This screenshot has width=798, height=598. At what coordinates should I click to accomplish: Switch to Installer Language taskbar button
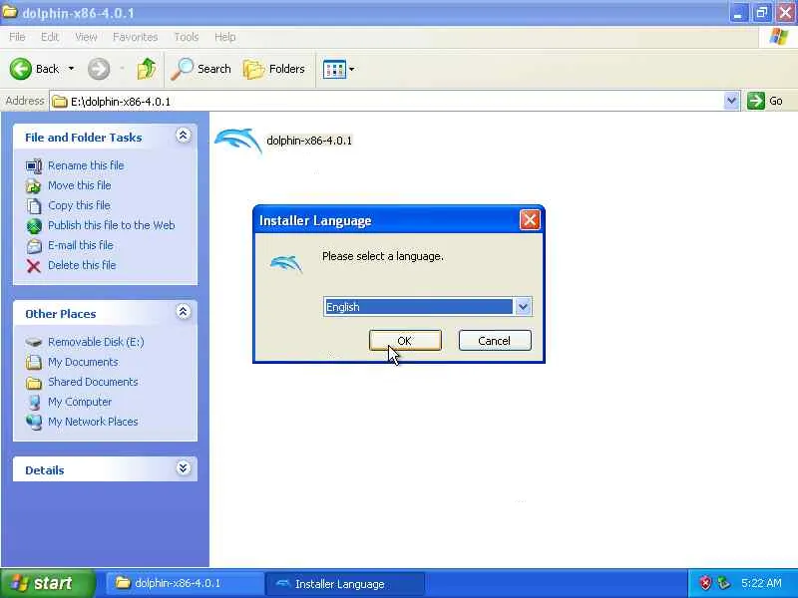click(345, 584)
